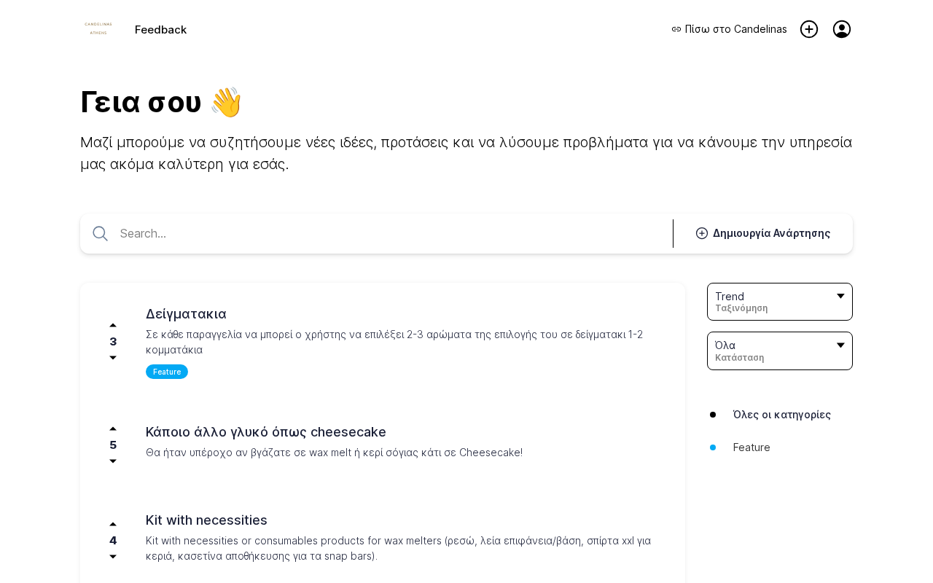Image resolution: width=933 pixels, height=583 pixels.
Task: Downvote the Δείγματακια post
Action: [x=113, y=358]
